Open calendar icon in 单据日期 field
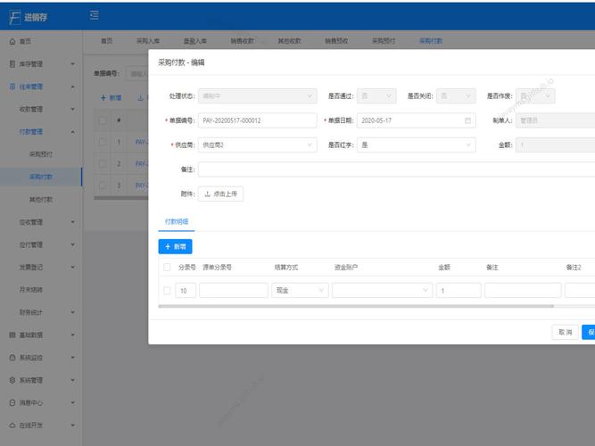The height and width of the screenshot is (446, 595). pyautogui.click(x=468, y=120)
